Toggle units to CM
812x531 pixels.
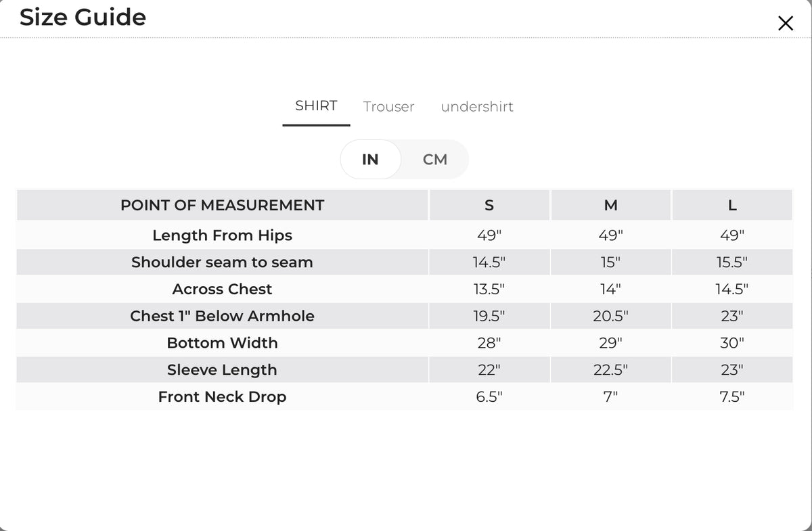tap(435, 160)
